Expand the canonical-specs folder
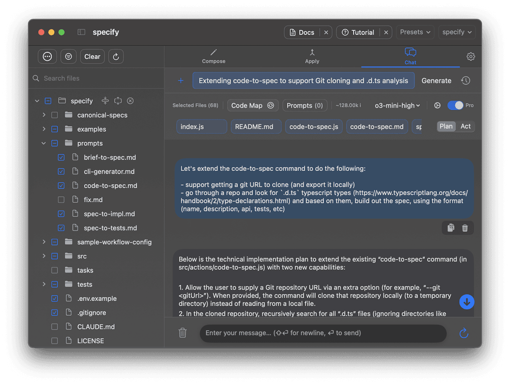510x385 pixels. click(44, 115)
